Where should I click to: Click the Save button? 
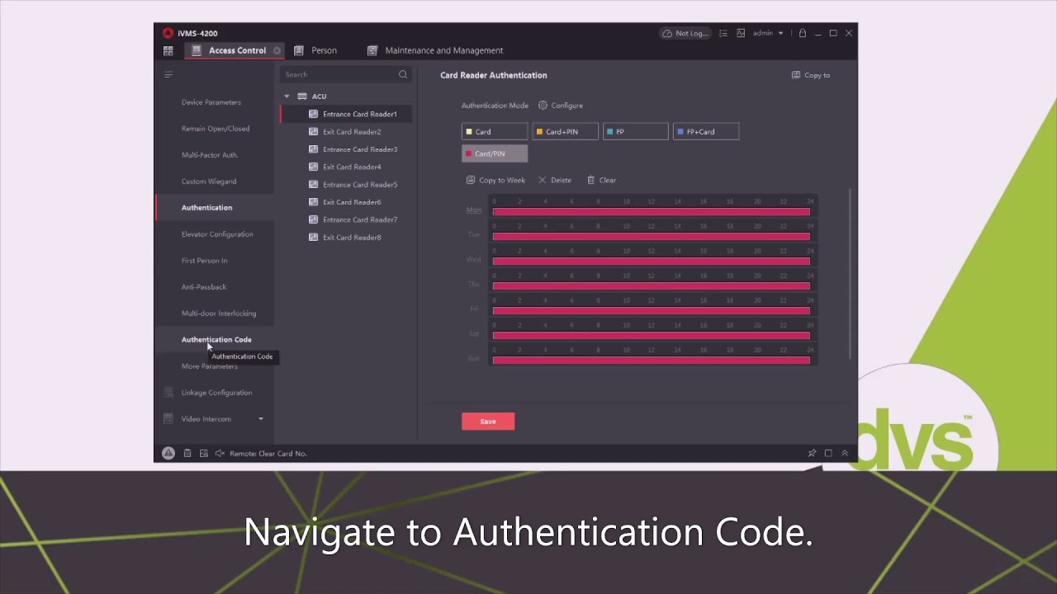pos(488,422)
